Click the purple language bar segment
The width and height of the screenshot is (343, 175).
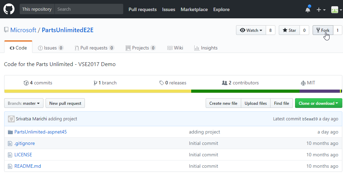click(x=320, y=91)
